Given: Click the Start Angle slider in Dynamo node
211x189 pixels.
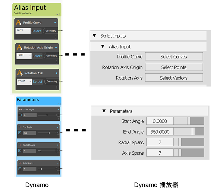Looking at the screenshot, I should [x=47, y=115].
